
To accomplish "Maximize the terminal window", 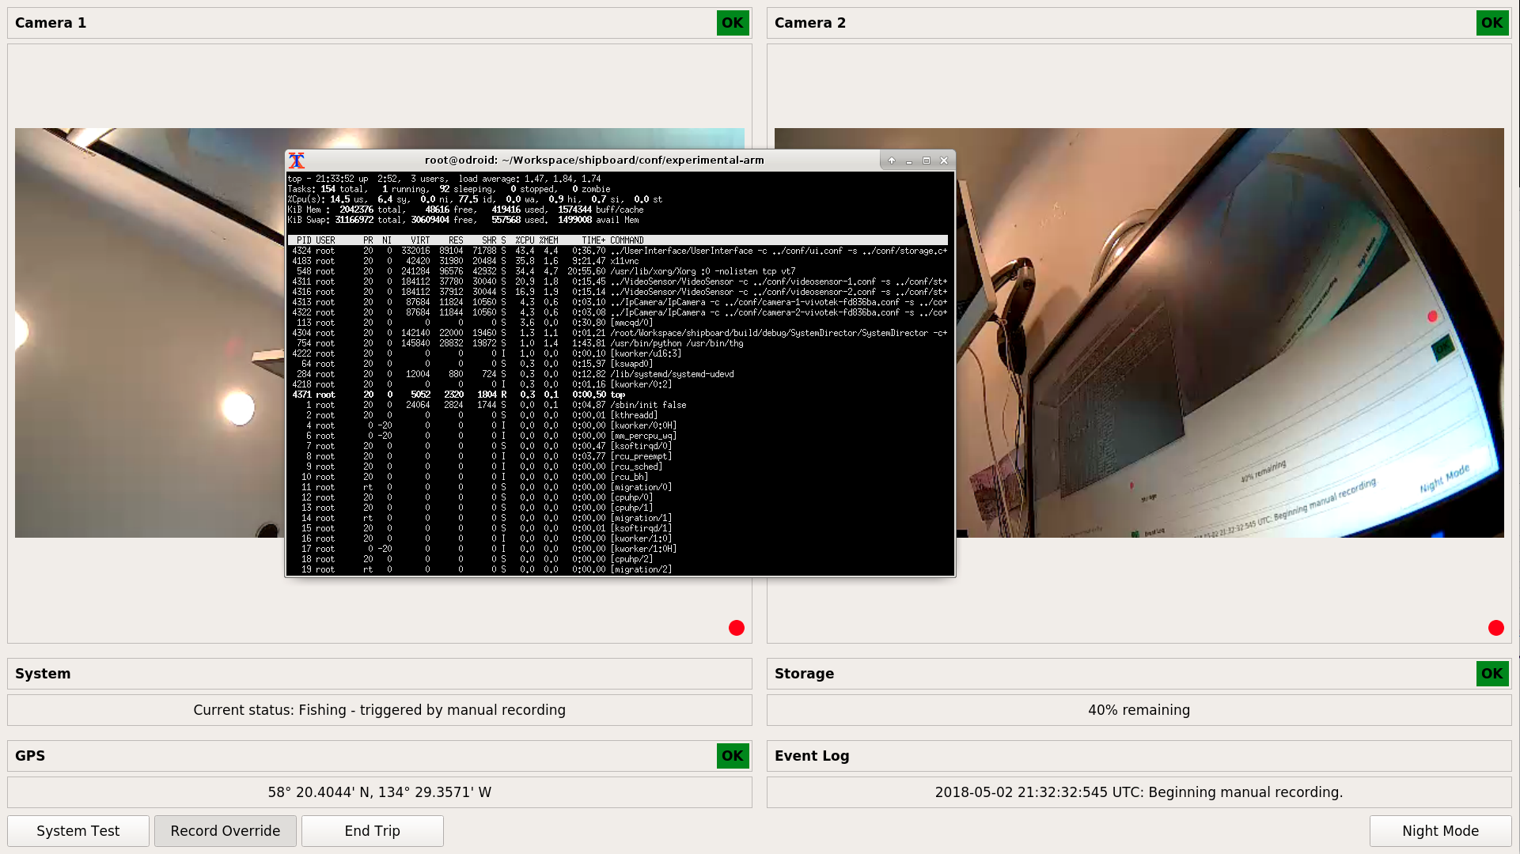I will pos(927,161).
